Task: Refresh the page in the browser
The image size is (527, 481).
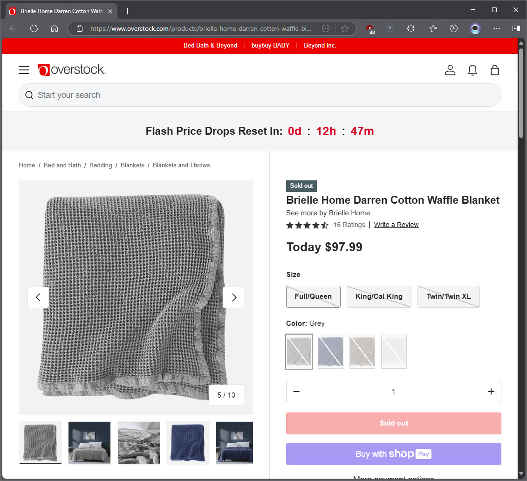Action: [34, 28]
